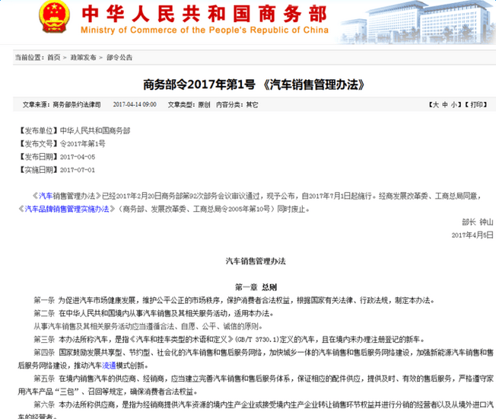Click the 发布文号 令2017年第1号 line
Screen dimensions: 496x419
(62, 144)
